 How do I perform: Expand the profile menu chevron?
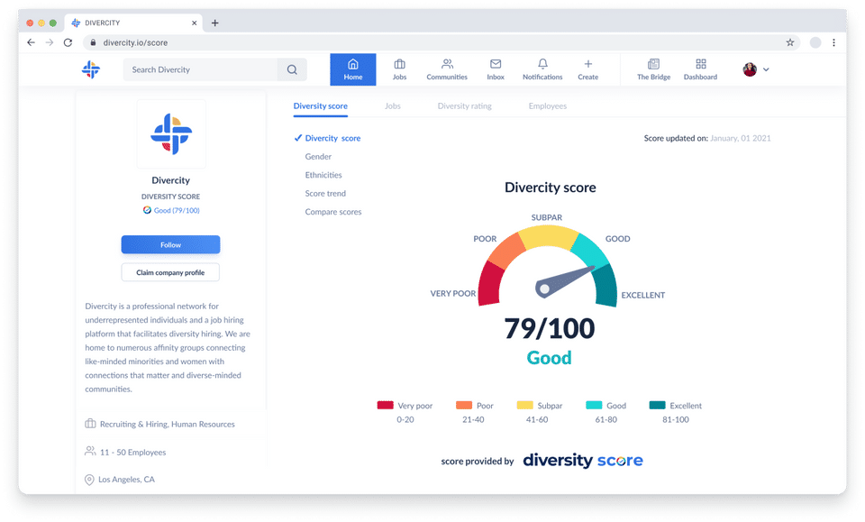(x=766, y=69)
